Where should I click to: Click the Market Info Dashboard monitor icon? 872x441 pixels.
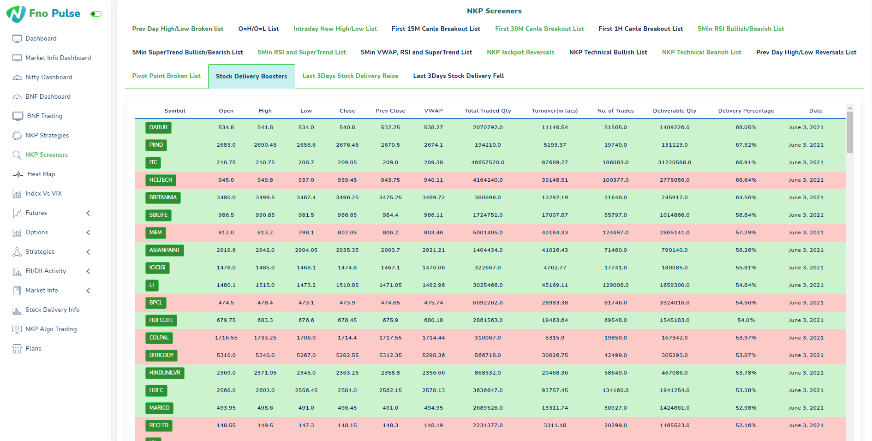17,58
